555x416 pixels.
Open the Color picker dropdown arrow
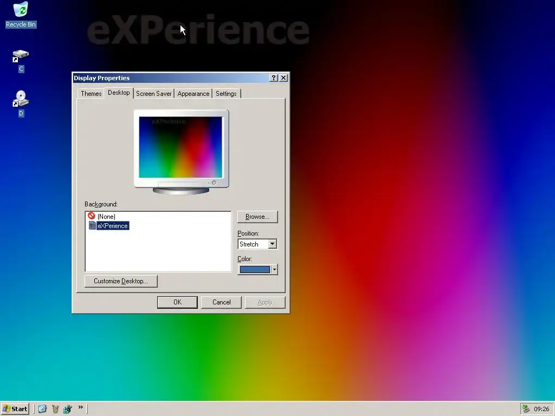click(274, 270)
